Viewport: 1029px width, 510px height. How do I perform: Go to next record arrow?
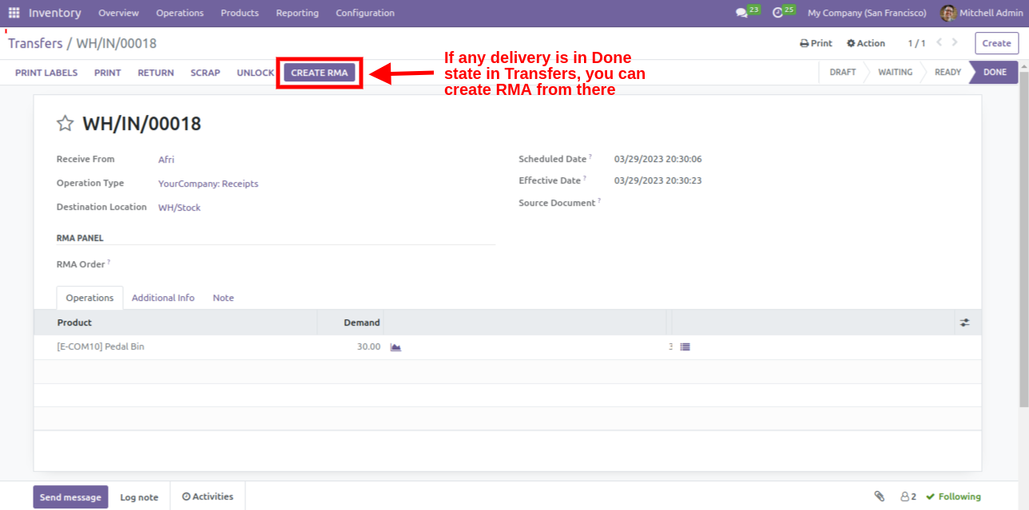click(955, 42)
